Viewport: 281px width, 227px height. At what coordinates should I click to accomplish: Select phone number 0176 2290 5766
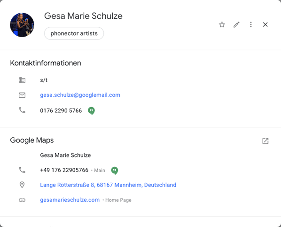[x=61, y=110]
